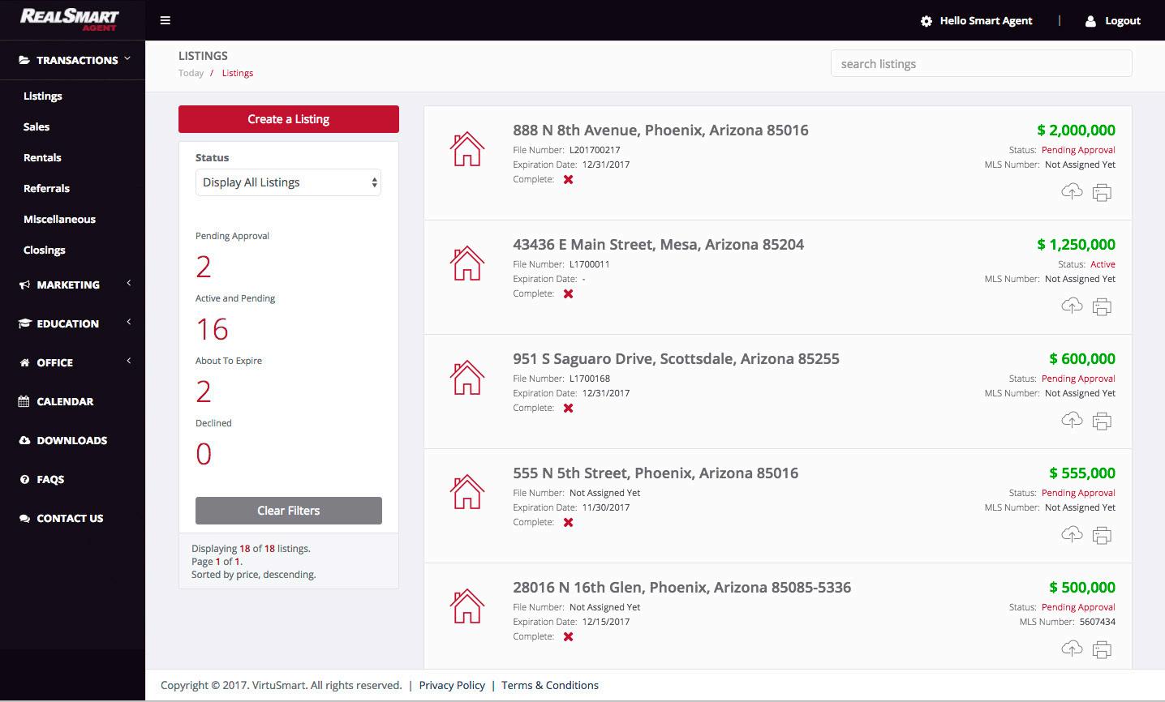Click the Listings breadcrumb link
The height and width of the screenshot is (702, 1165).
238,73
